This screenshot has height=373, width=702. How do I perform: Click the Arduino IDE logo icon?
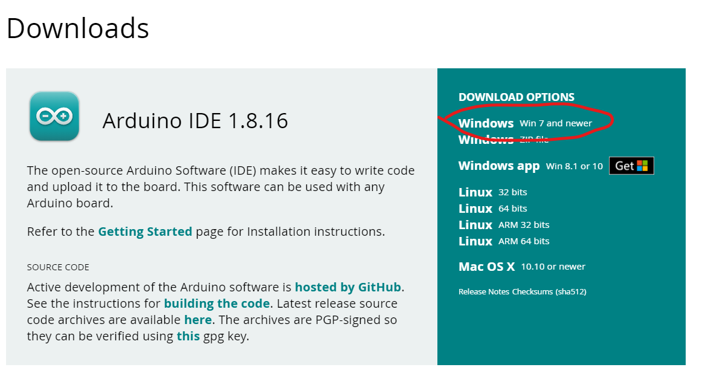[54, 116]
